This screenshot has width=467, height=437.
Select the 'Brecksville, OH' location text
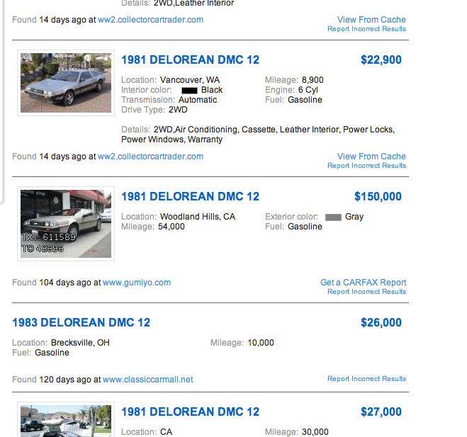pos(80,343)
